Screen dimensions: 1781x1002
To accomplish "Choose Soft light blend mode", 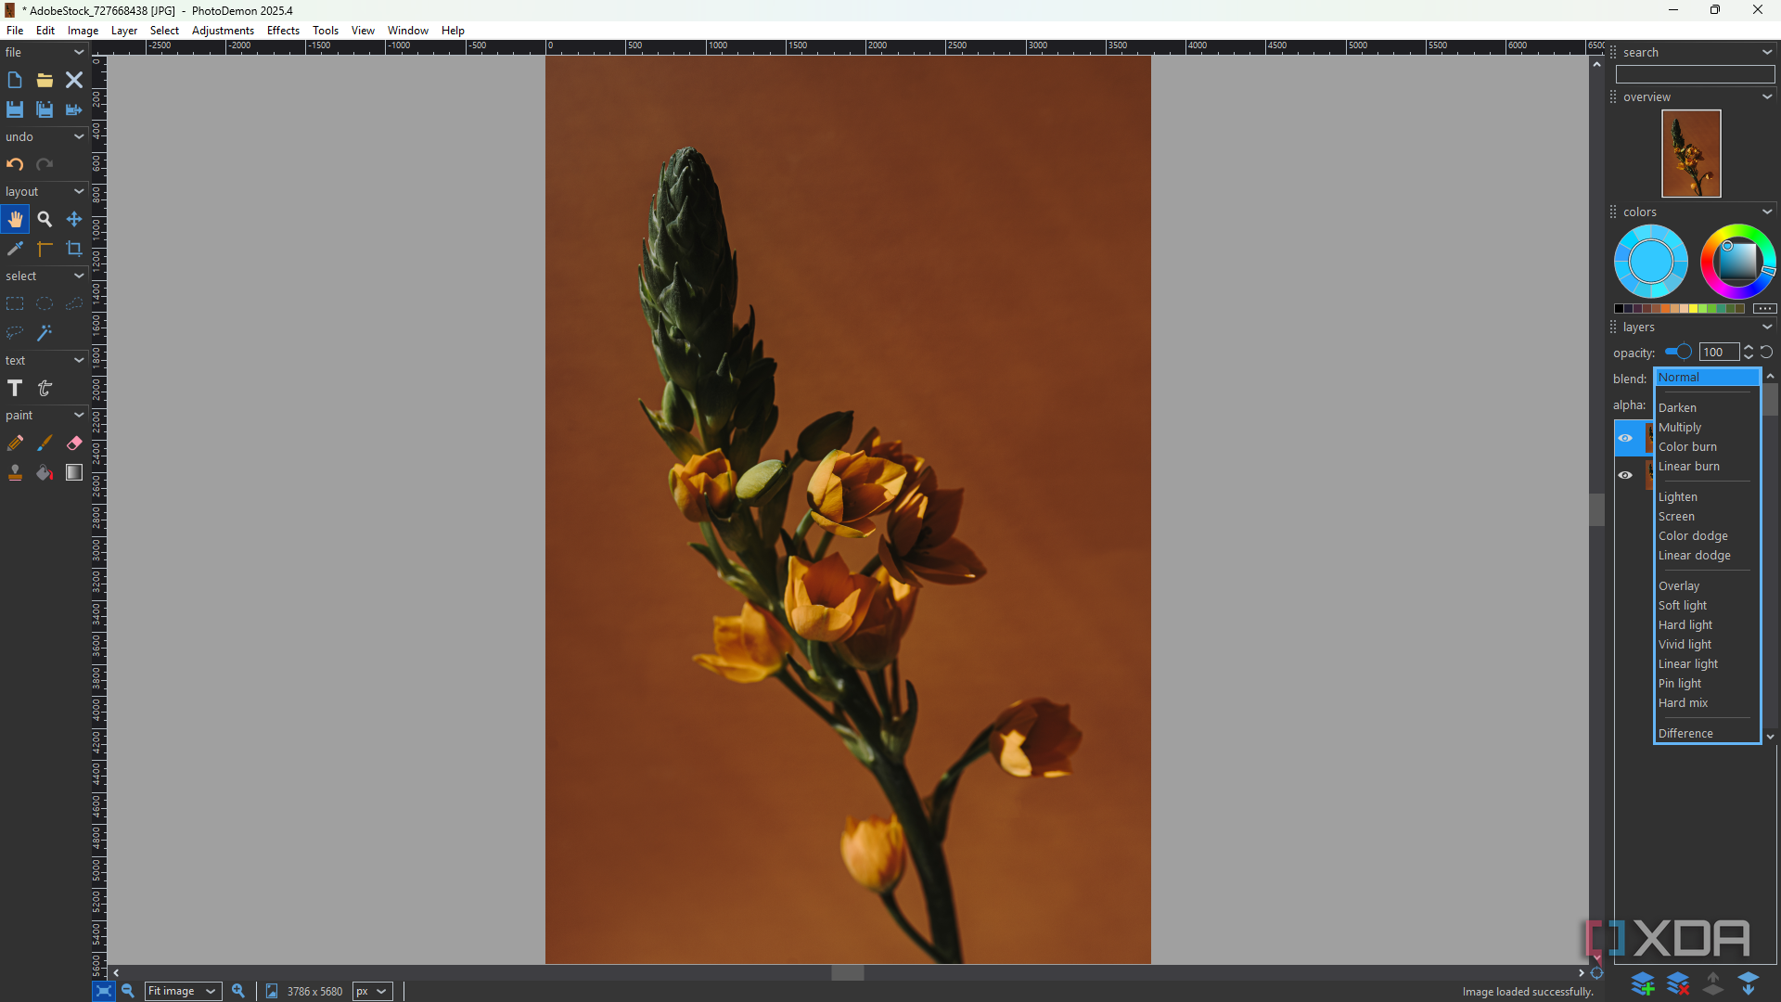I will [x=1683, y=606].
